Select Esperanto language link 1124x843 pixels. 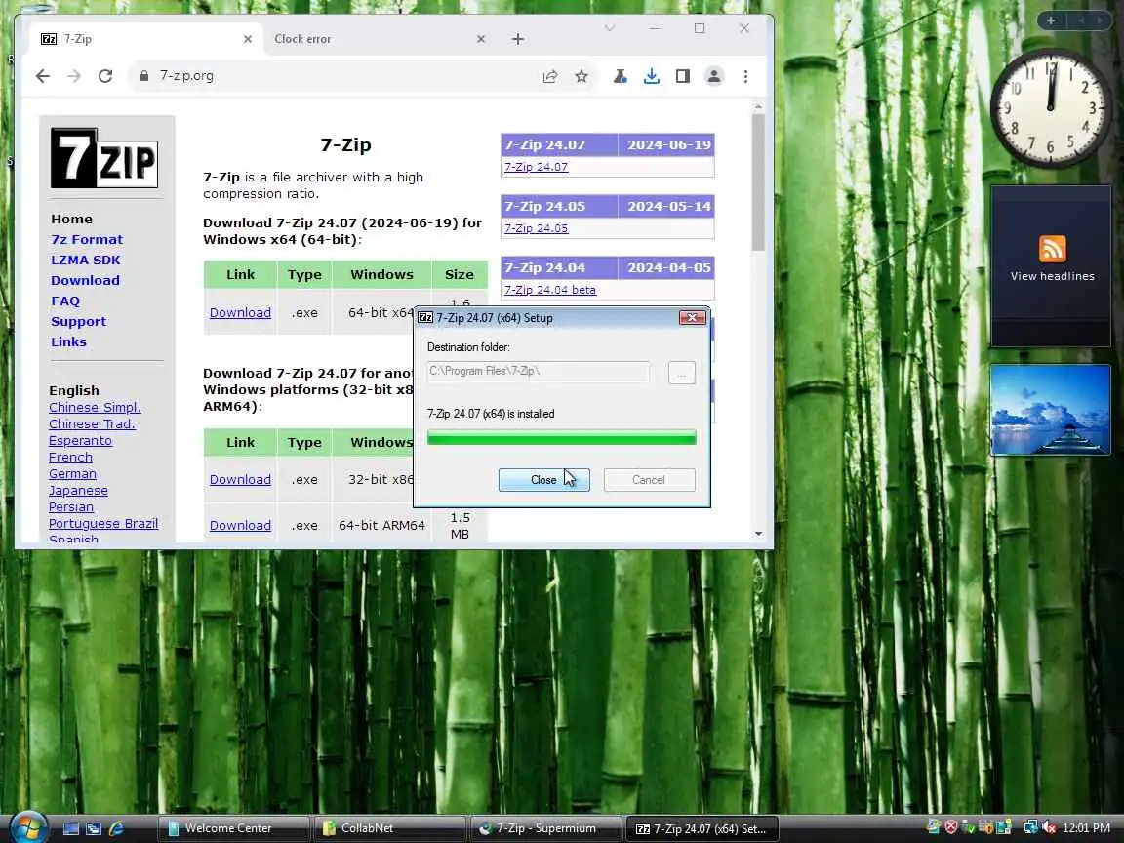click(80, 440)
